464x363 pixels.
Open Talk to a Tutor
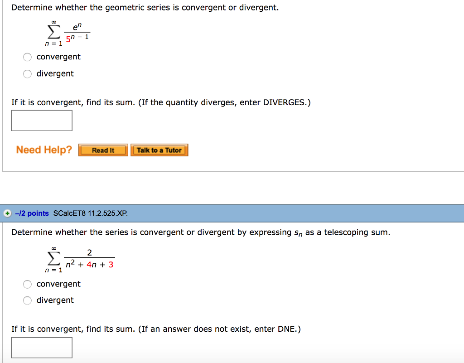(159, 150)
